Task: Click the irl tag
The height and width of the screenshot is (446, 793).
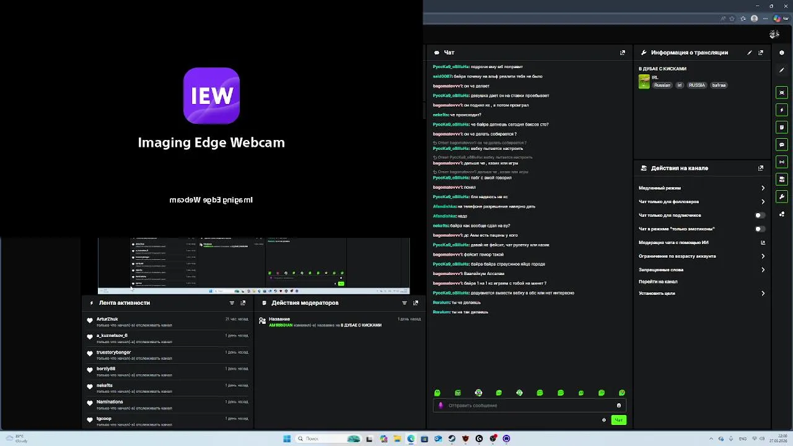Action: click(x=680, y=85)
